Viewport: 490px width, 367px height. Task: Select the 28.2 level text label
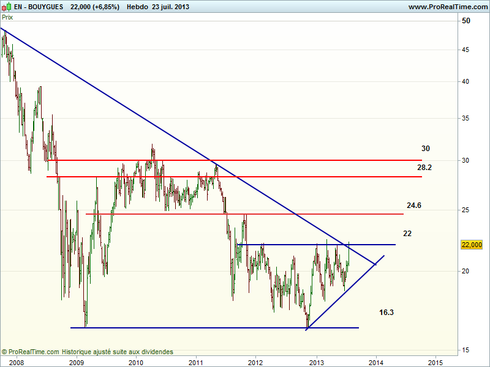tap(425, 167)
